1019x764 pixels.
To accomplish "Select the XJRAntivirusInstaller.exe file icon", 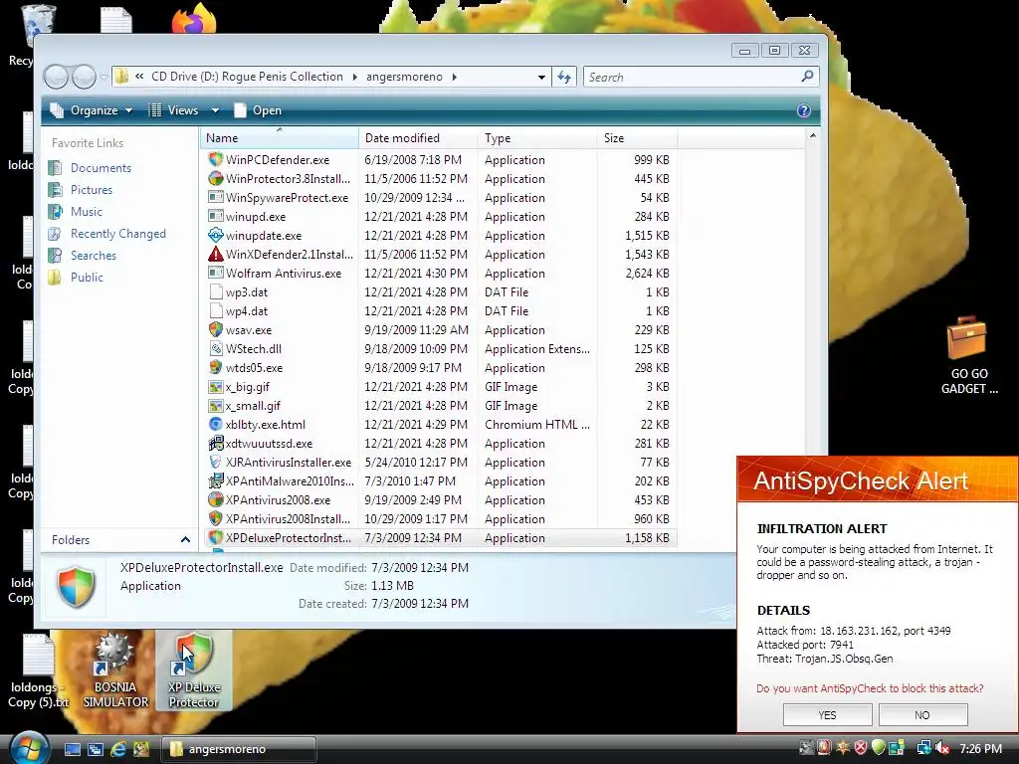I will 216,462.
